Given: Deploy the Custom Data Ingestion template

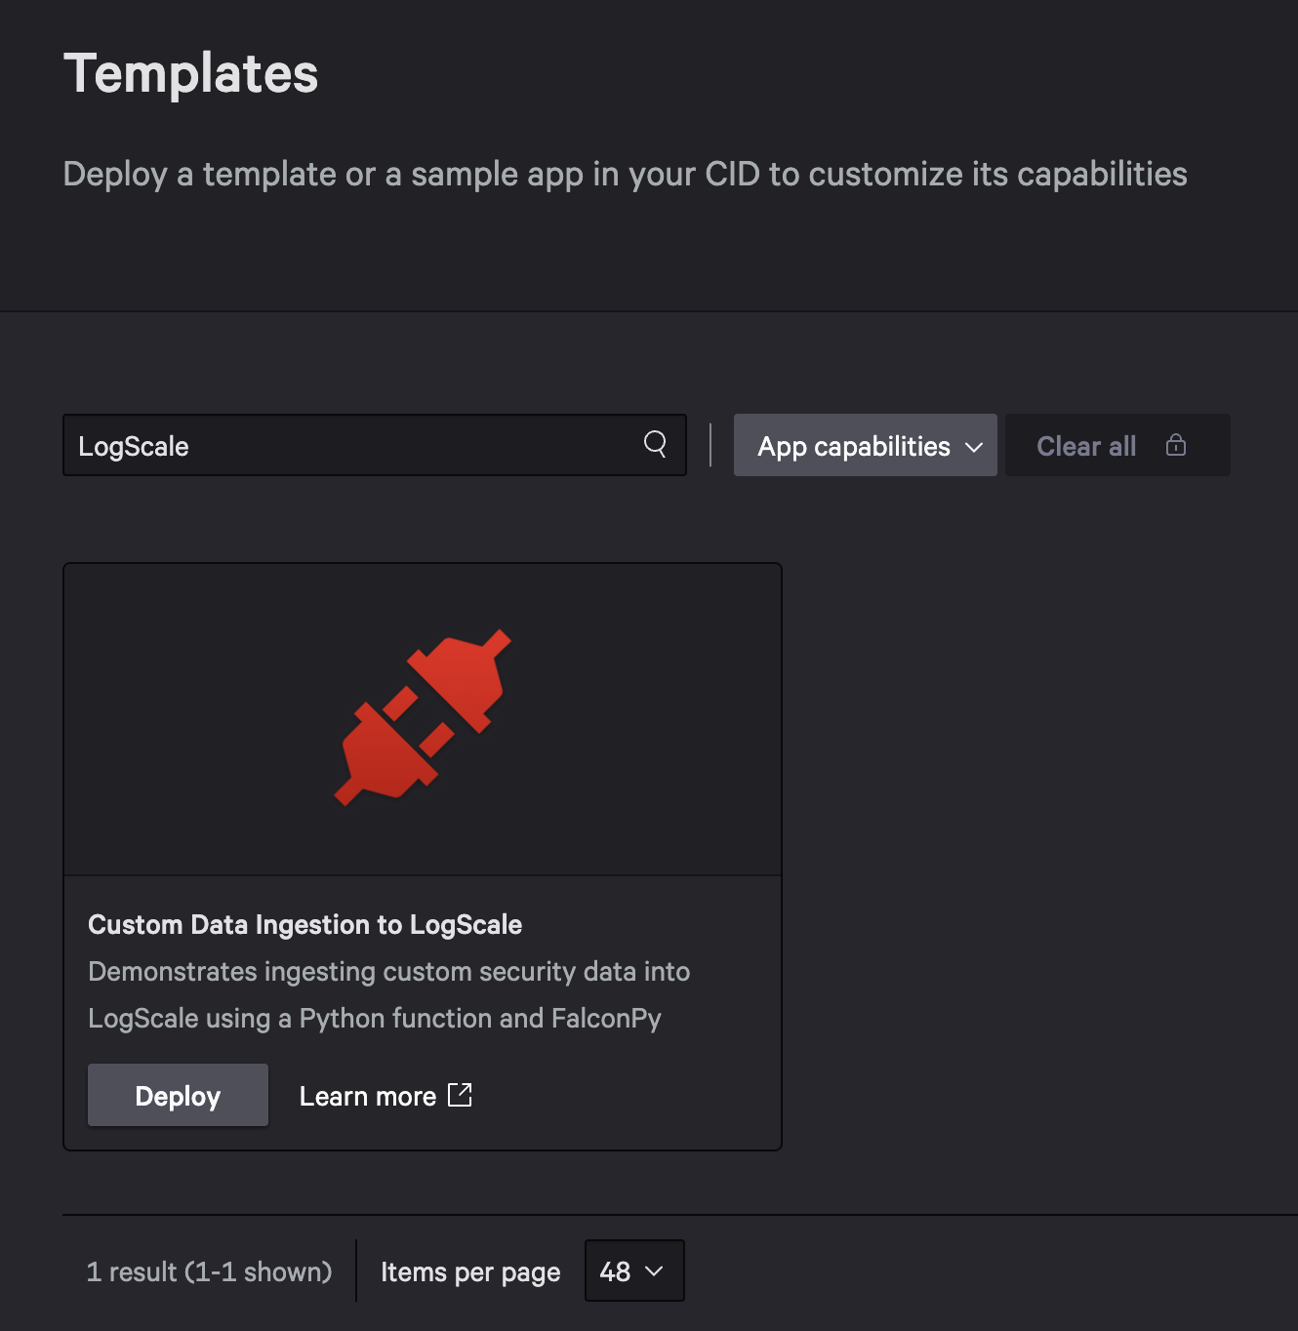Looking at the screenshot, I should 177,1095.
